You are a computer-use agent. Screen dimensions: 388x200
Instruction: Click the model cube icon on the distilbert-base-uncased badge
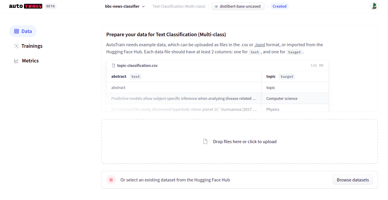tap(215, 6)
